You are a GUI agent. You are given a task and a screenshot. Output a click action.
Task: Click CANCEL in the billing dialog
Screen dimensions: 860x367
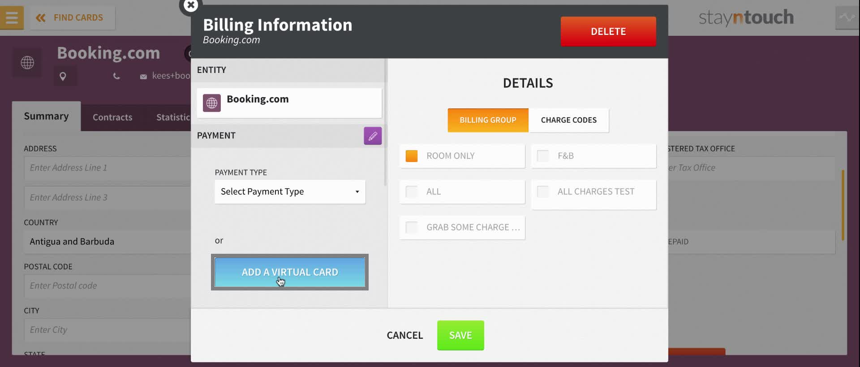(404, 335)
